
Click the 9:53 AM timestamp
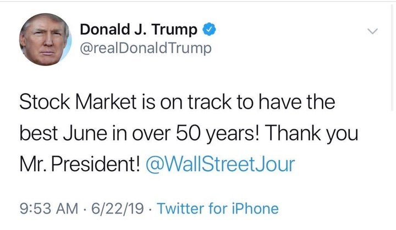click(x=49, y=209)
